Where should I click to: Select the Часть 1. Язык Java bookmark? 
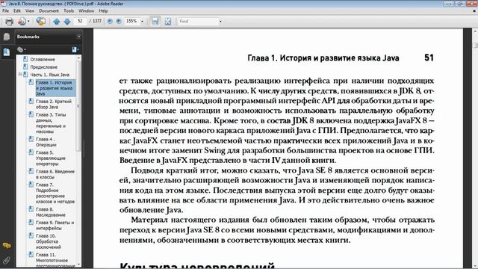click(x=50, y=75)
